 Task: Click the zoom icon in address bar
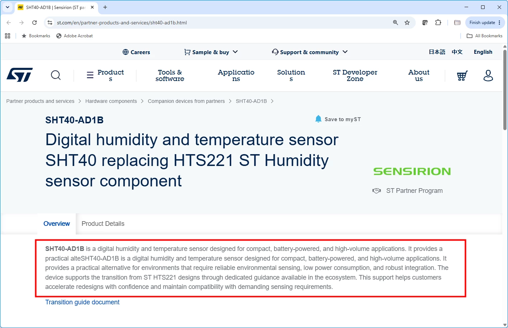click(x=395, y=23)
